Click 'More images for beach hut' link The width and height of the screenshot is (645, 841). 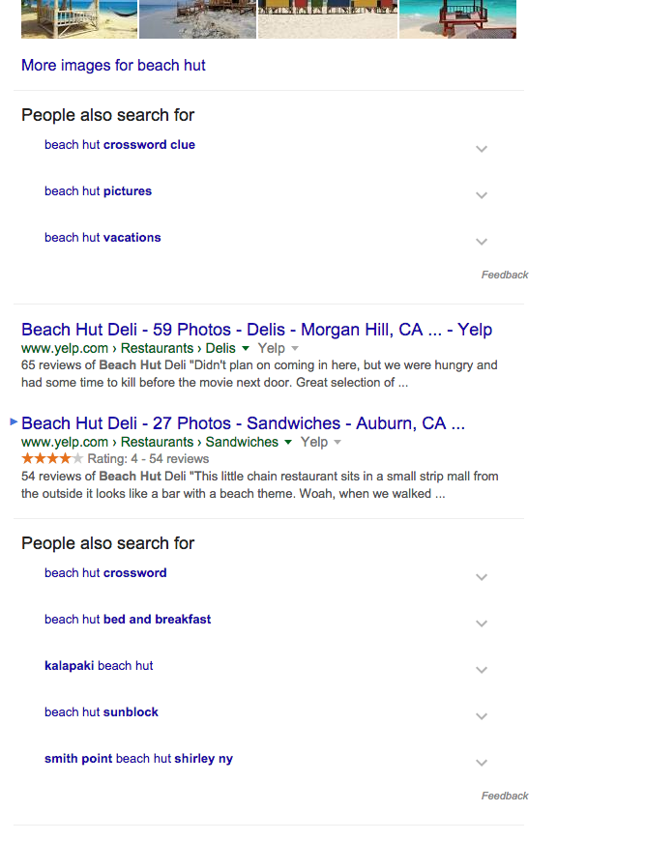[x=113, y=66]
